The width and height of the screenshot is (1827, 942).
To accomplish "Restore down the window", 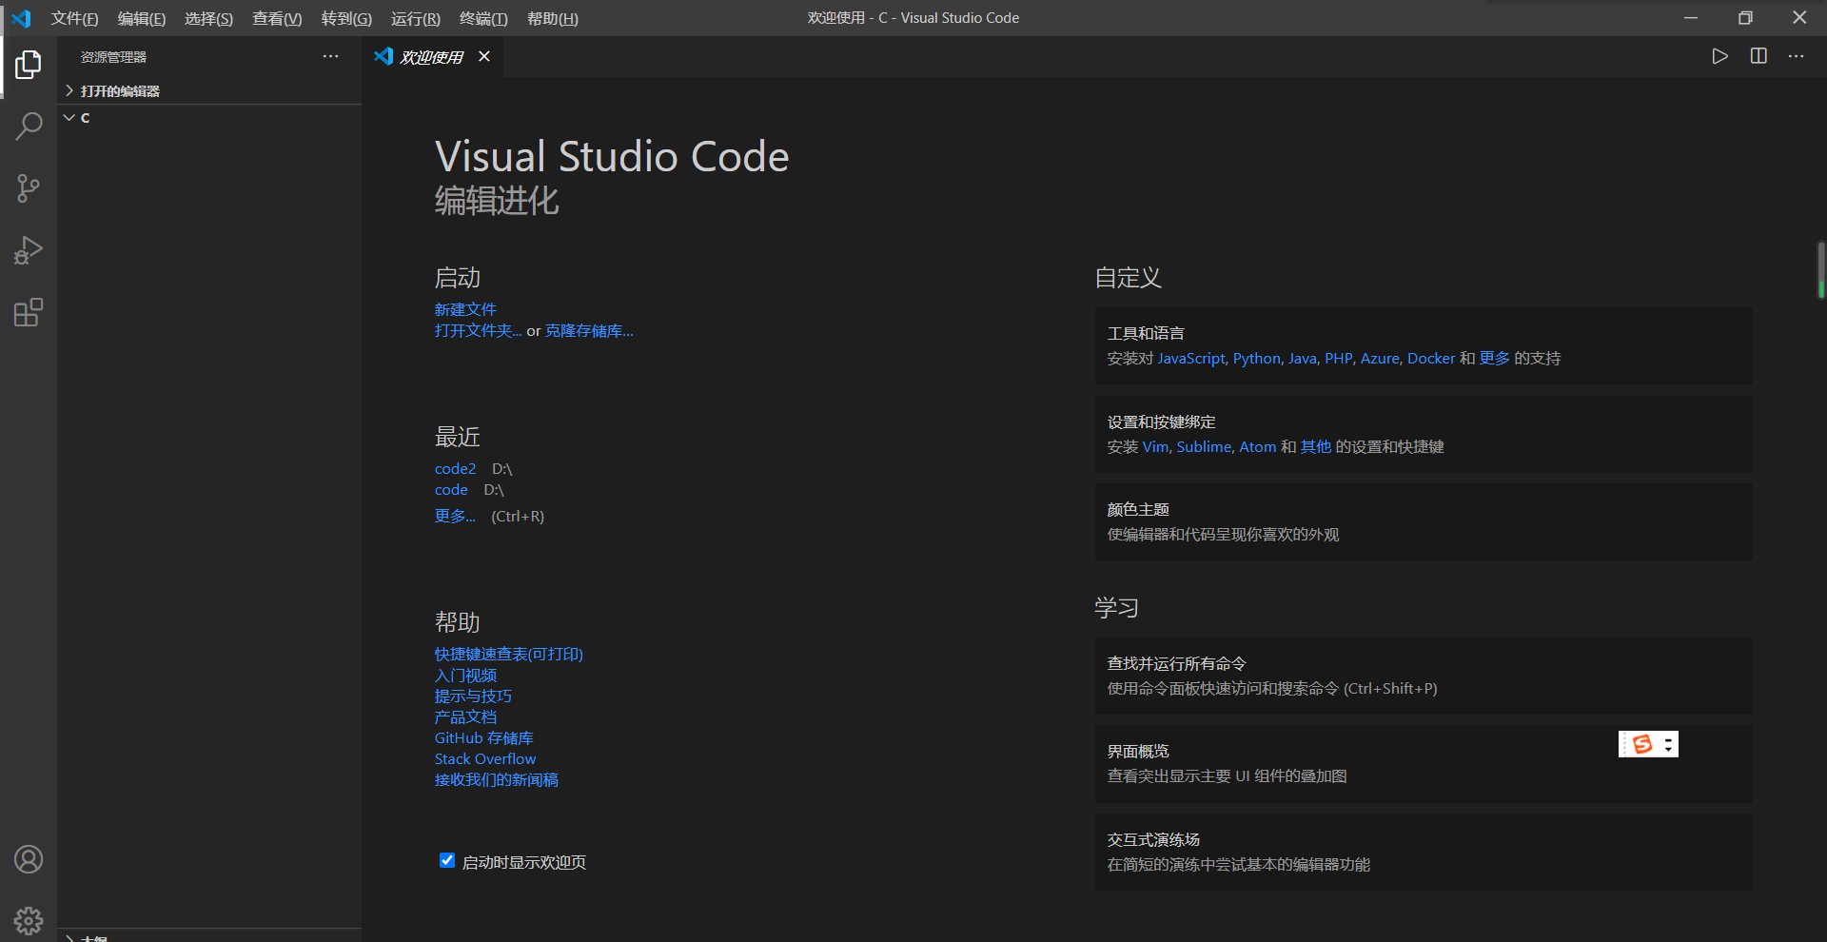I will click(1745, 17).
